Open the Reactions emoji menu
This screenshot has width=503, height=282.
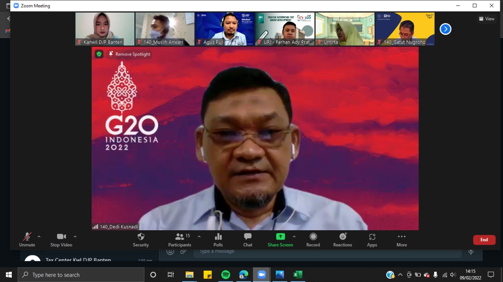pos(343,240)
